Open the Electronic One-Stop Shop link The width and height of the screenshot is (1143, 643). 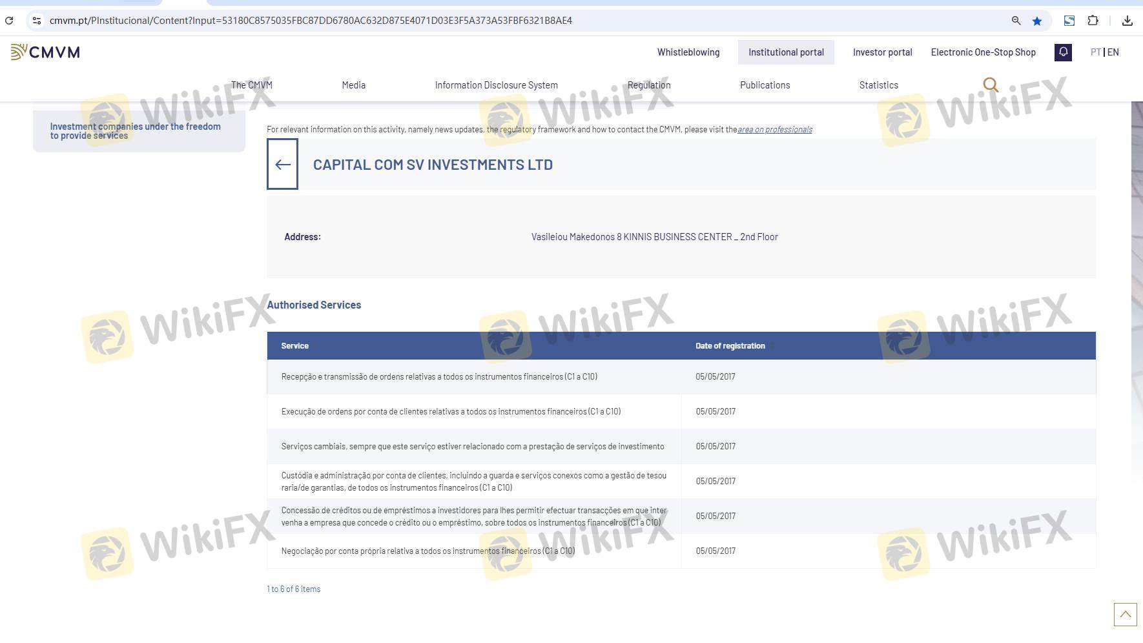(x=983, y=52)
